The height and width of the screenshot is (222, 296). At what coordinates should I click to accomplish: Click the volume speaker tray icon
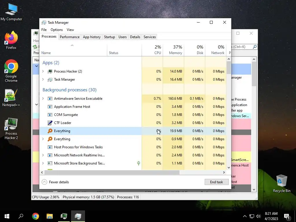(x=258, y=216)
